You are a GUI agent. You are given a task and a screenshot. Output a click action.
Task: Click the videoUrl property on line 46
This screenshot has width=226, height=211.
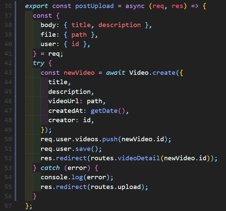tap(64, 101)
